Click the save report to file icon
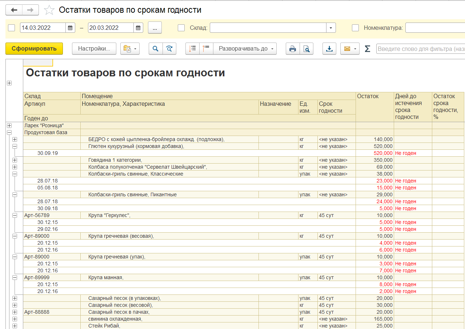465x329 pixels. tap(329, 49)
